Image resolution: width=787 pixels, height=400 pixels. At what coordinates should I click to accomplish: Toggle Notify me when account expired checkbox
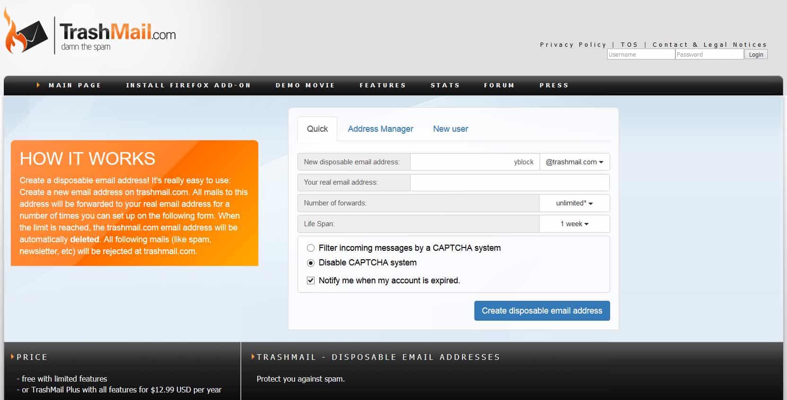click(311, 281)
